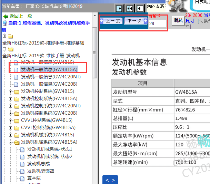Click the green back arrow icon
The image size is (210, 184).
point(6,17)
